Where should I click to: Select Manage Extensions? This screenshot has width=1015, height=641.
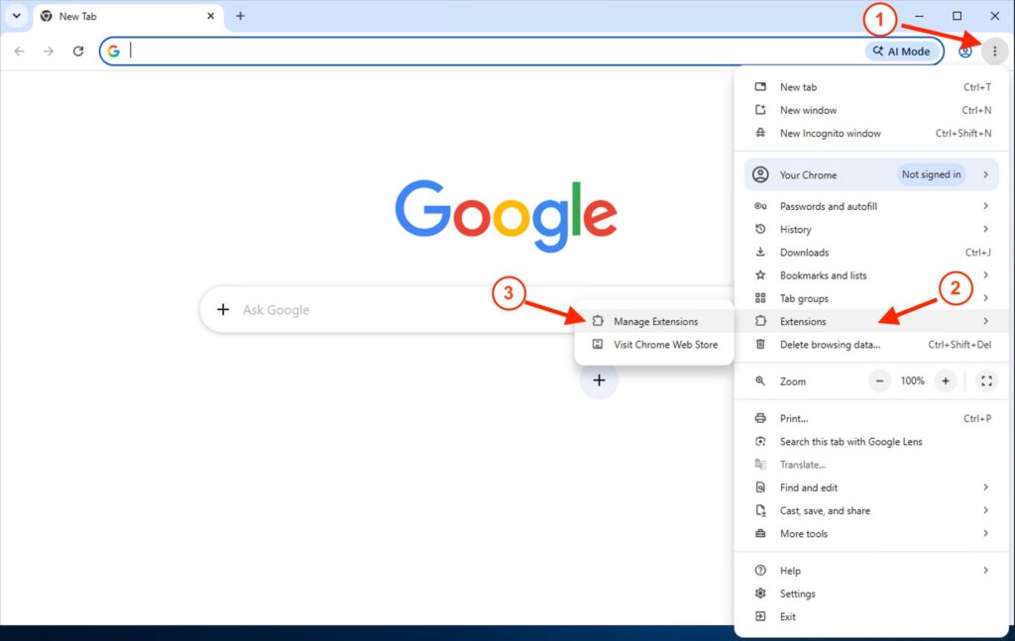click(654, 321)
